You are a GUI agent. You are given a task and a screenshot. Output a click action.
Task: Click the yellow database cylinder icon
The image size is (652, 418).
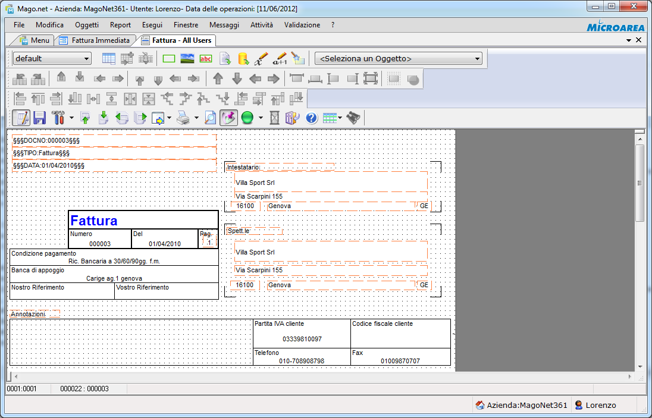tap(243, 59)
